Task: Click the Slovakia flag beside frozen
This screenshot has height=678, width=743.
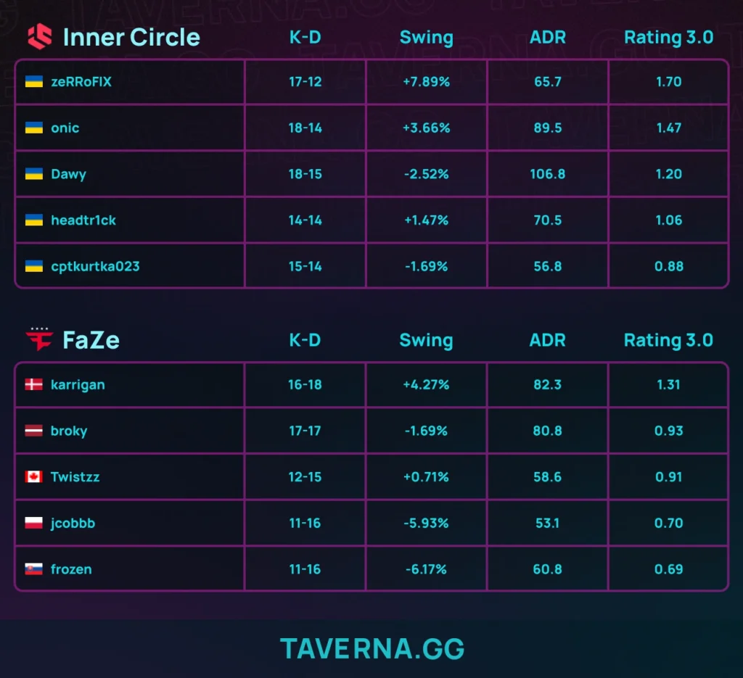Action: [x=34, y=569]
